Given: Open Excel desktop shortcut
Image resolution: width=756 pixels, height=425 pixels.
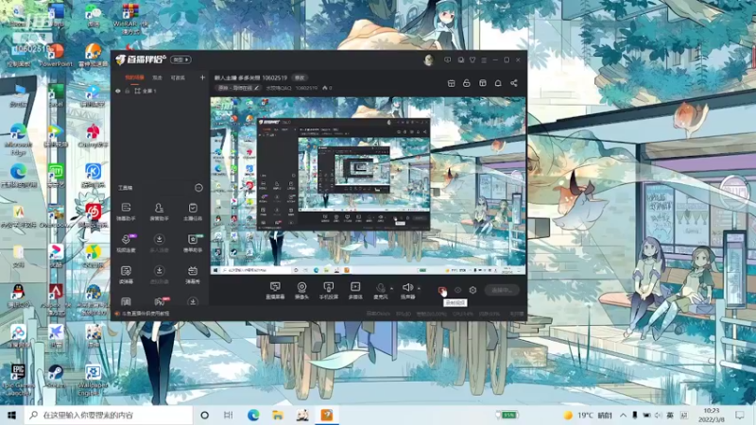Looking at the screenshot, I should coord(56,95).
